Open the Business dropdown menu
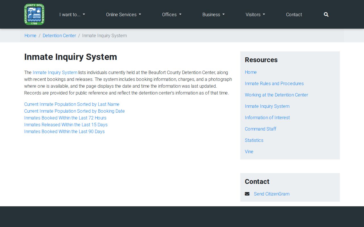The width and height of the screenshot is (364, 227). [214, 14]
